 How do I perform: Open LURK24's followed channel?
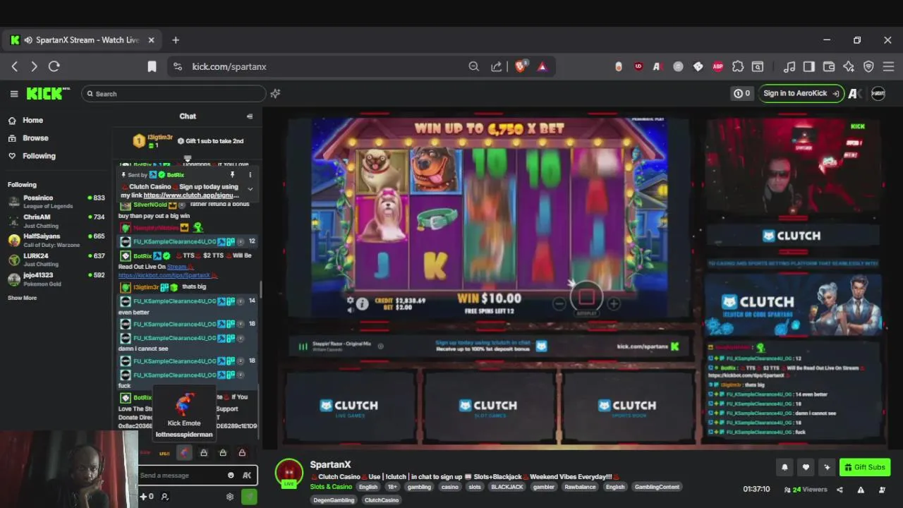pyautogui.click(x=55, y=260)
